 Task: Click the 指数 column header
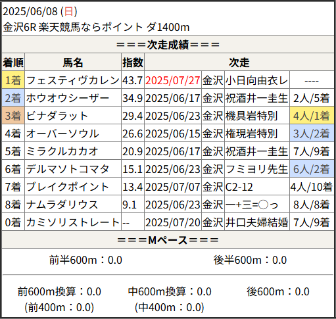(x=133, y=62)
